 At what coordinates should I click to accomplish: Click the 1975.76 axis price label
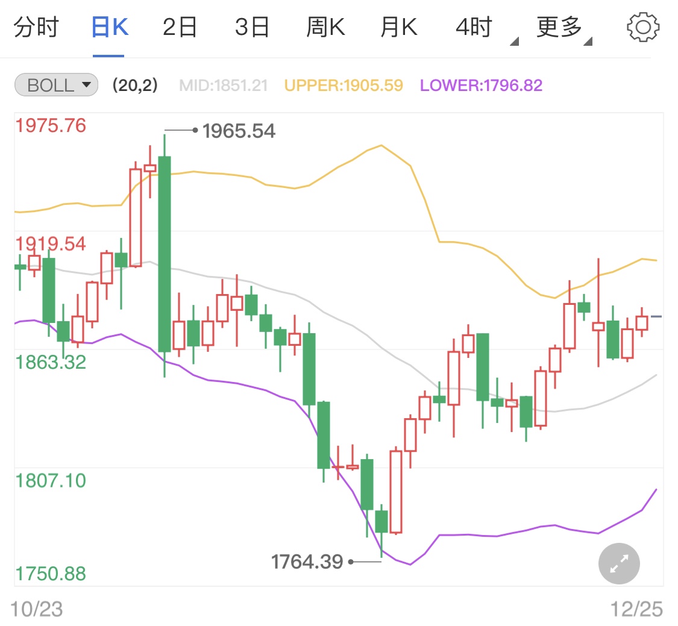(x=51, y=125)
